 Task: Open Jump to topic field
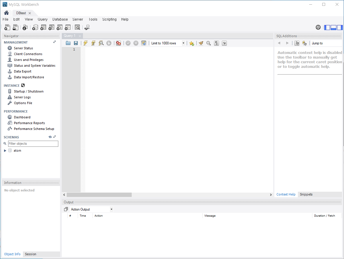click(x=326, y=43)
